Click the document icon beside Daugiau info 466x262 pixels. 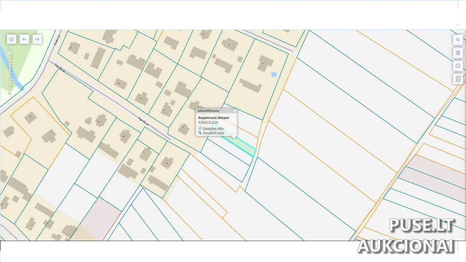(x=200, y=128)
